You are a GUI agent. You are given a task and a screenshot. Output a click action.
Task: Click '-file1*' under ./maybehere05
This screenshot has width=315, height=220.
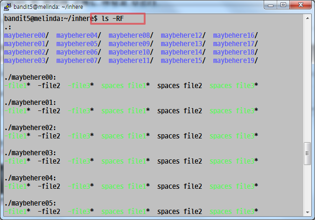coord(17,211)
